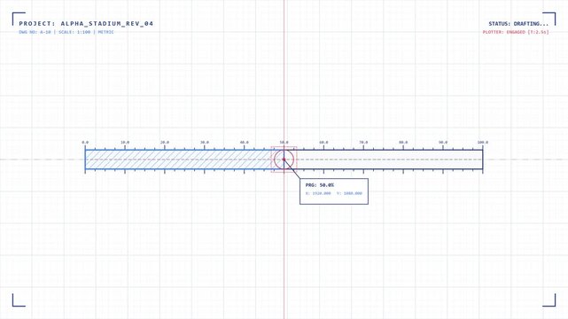Click the 0.0 ruler label

(x=85, y=143)
